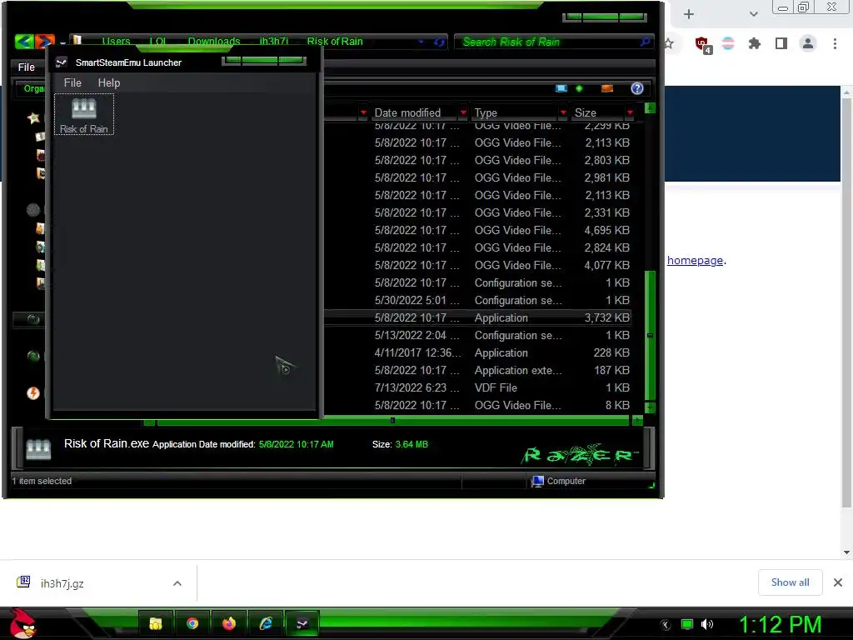Click Favorites star in navigation pane
Screen dimensions: 853x640
coord(33,117)
